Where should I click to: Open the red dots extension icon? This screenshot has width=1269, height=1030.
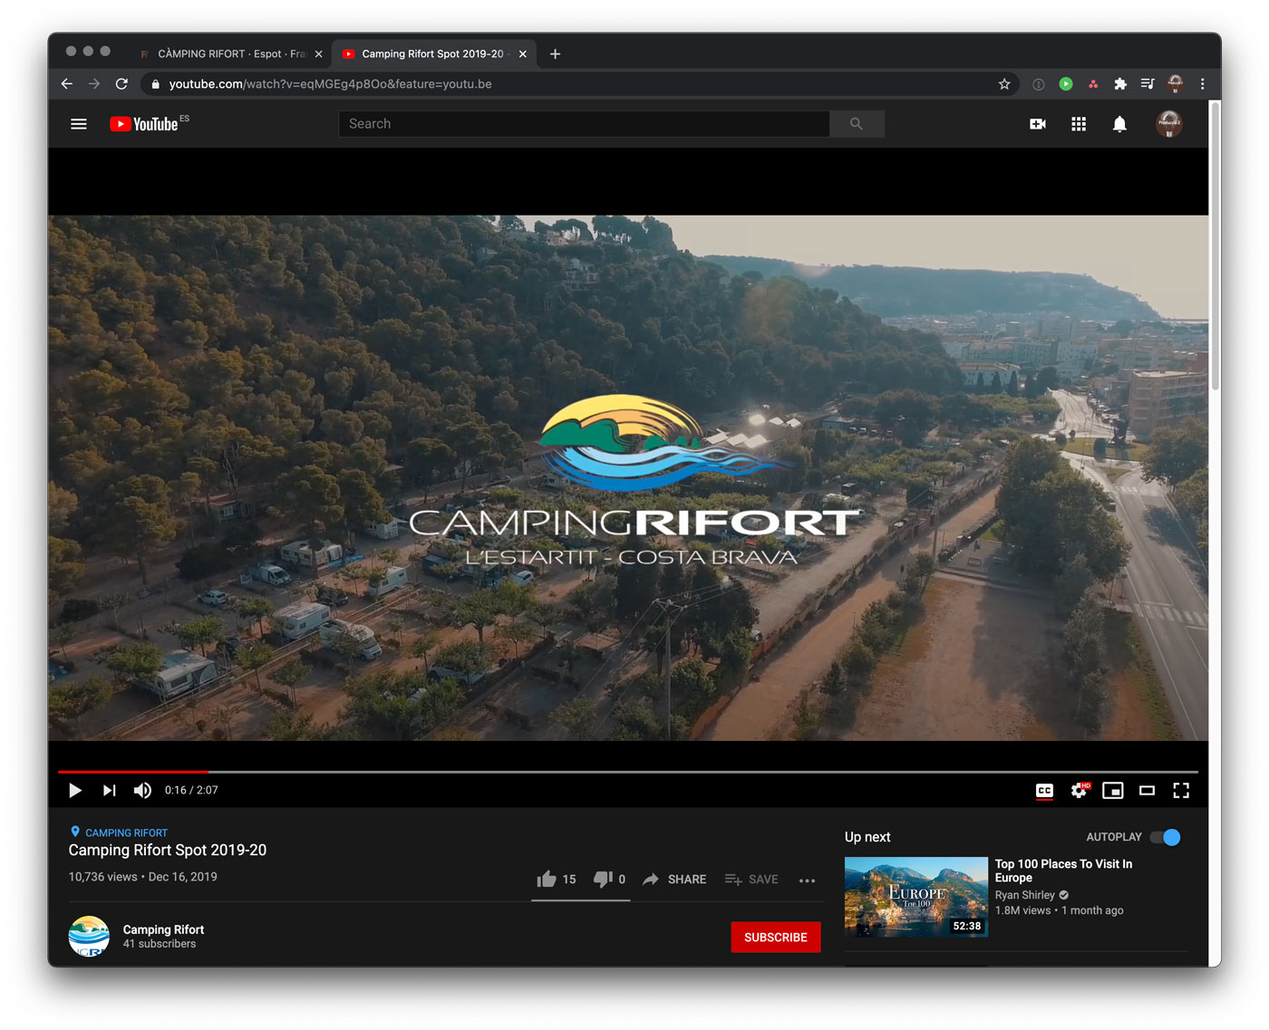click(x=1093, y=84)
